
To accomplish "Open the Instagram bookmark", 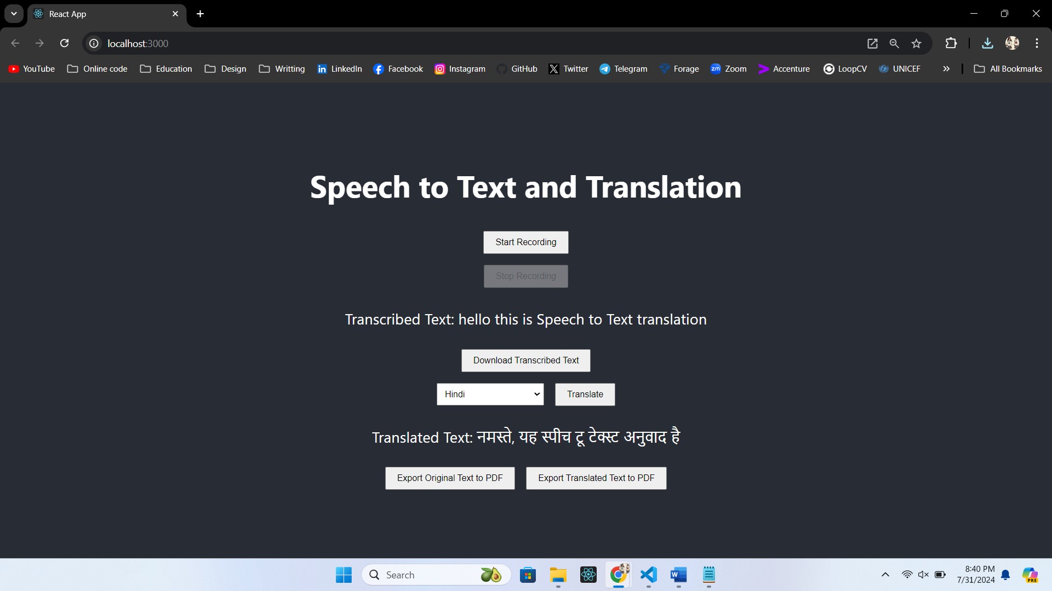I will [x=460, y=68].
